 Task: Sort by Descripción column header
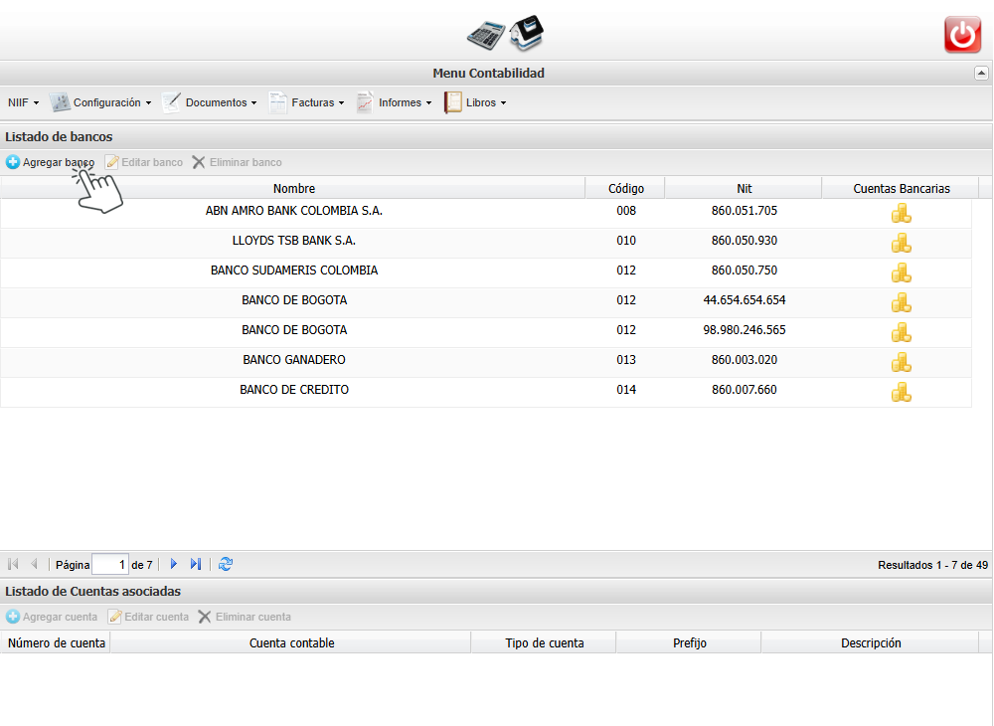click(x=871, y=642)
